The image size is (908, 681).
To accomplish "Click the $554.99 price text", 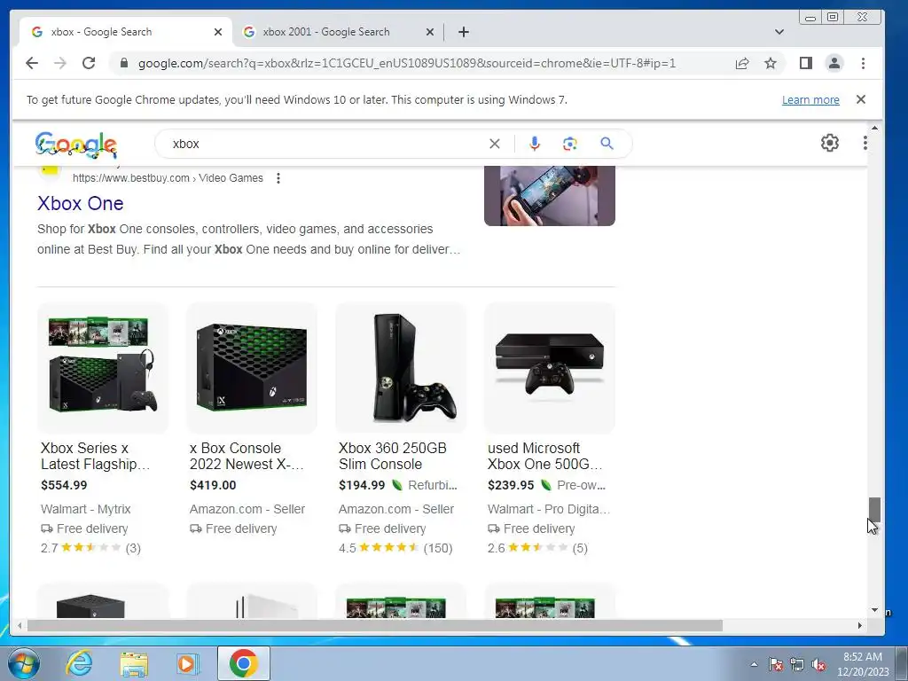I will pyautogui.click(x=64, y=485).
